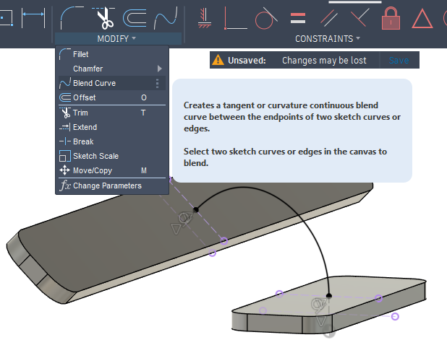The width and height of the screenshot is (447, 358).
Task: Select the Offset tool icon in toolbar
Action: tap(135, 17)
